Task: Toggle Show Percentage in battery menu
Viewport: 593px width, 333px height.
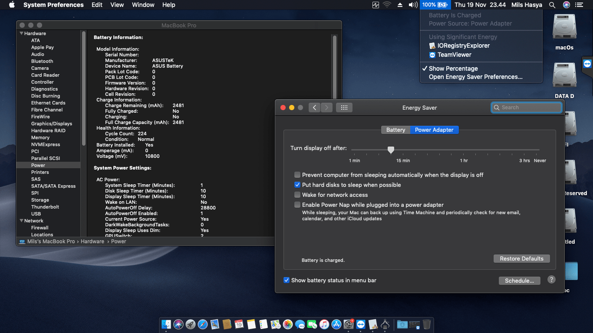Action: (453, 69)
